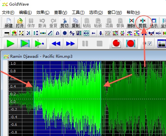Click the triangle ramp effect icon
This screenshot has width=166, height=136.
point(50,33)
